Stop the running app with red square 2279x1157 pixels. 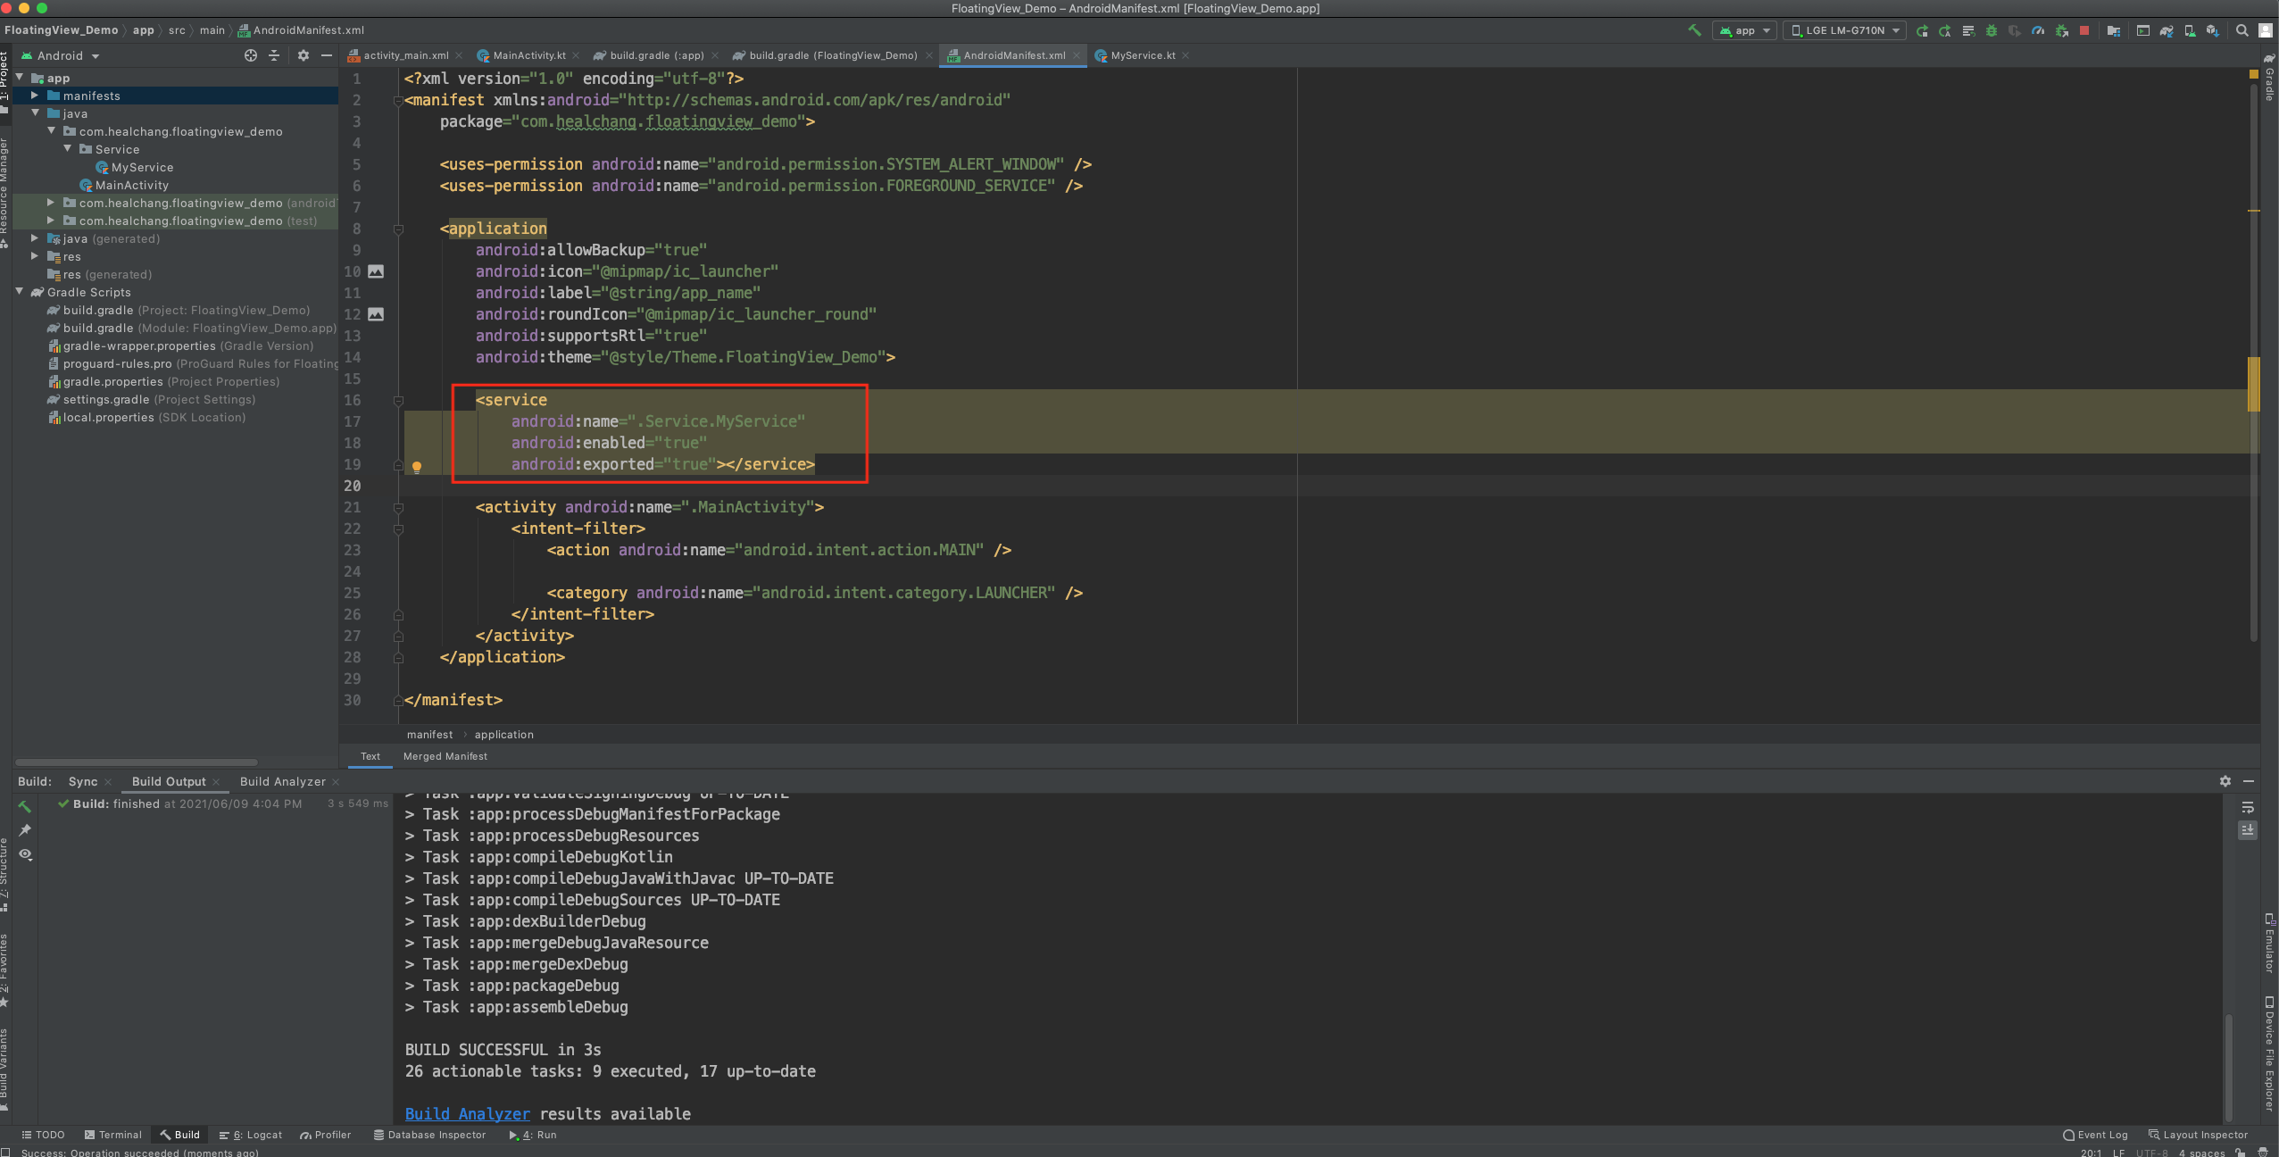click(x=2084, y=30)
